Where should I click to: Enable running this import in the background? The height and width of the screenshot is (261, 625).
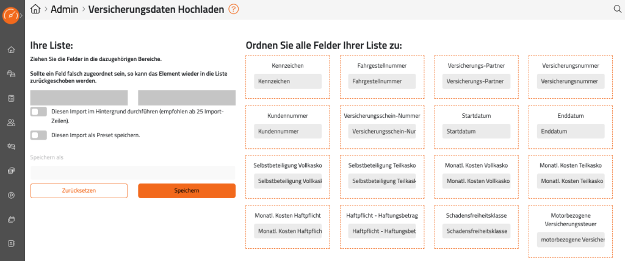tap(38, 112)
